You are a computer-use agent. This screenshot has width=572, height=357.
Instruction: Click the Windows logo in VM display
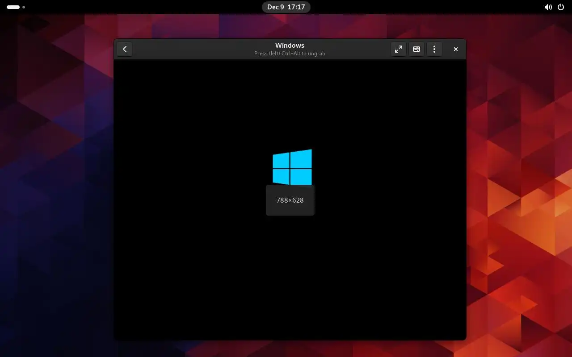pyautogui.click(x=292, y=167)
